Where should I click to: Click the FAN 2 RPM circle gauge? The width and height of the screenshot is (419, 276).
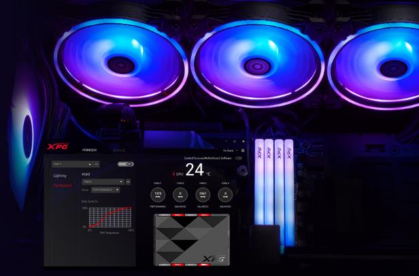[180, 194]
